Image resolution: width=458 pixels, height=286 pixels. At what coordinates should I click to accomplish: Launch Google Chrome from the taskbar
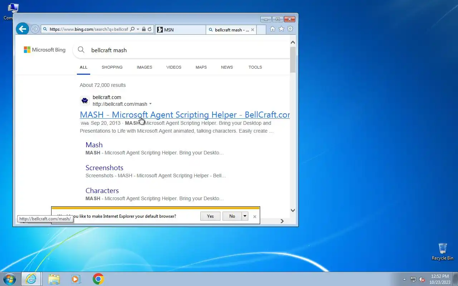(98, 279)
